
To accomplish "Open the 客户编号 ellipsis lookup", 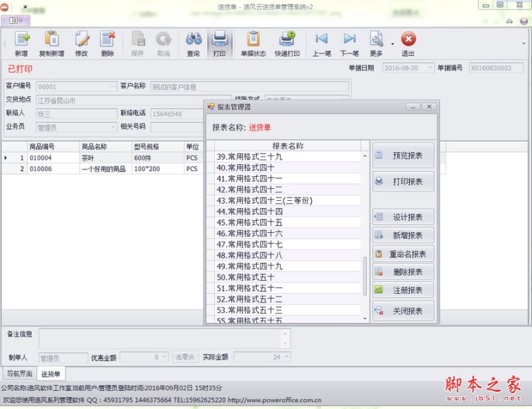I will [x=112, y=87].
